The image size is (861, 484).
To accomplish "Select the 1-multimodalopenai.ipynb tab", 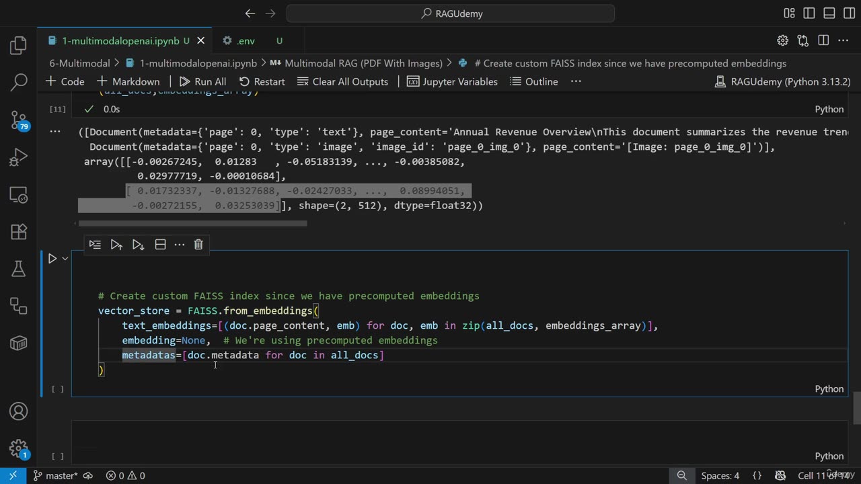I will (x=120, y=41).
